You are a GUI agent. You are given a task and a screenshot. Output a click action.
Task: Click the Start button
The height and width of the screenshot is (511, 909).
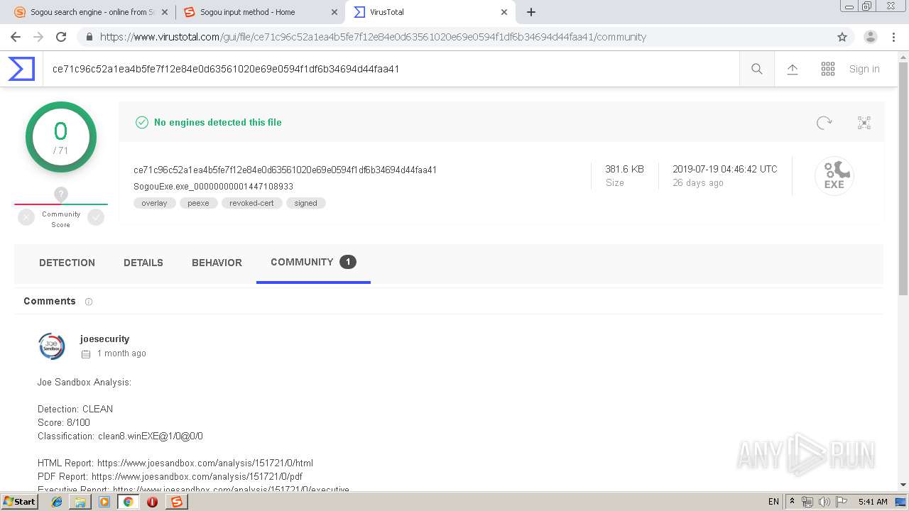pos(20,502)
